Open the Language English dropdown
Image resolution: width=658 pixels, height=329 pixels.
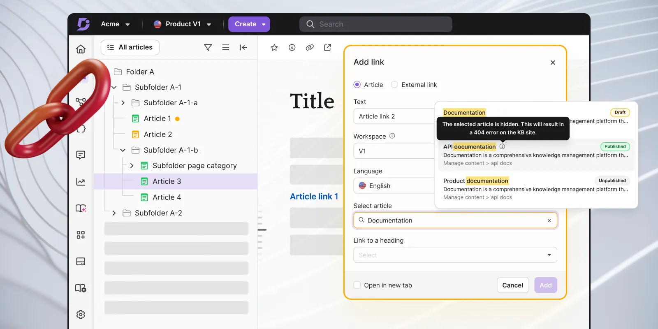394,185
